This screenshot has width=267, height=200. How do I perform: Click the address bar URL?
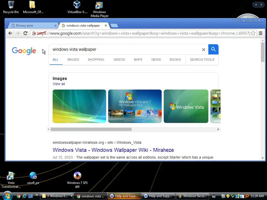click(143, 33)
